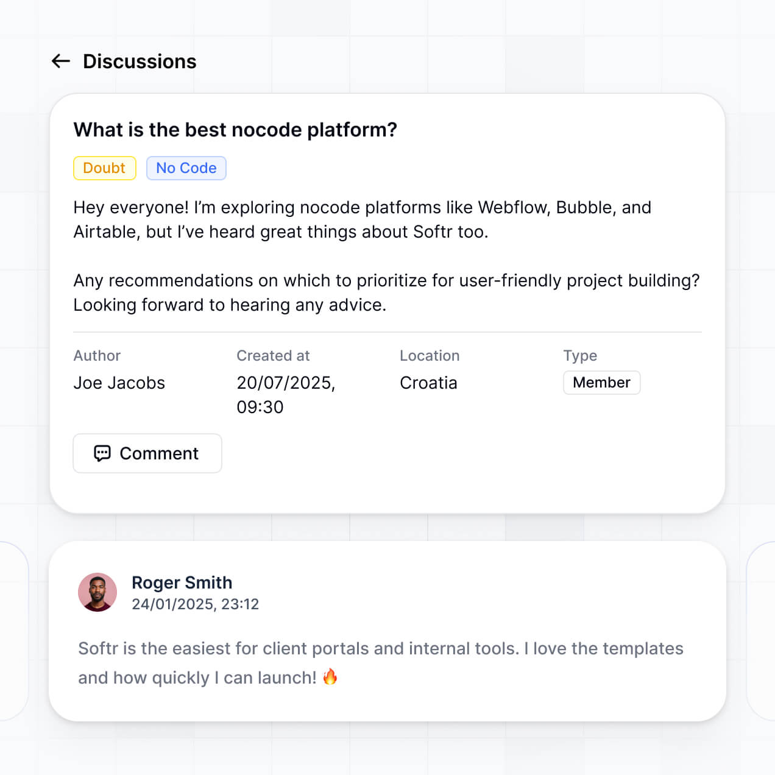
Task: Click Roger Smith's username
Action: click(182, 582)
